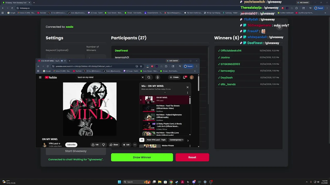Click the Draw Winner button
Image resolution: width=330 pixels, height=185 pixels.
(142, 157)
